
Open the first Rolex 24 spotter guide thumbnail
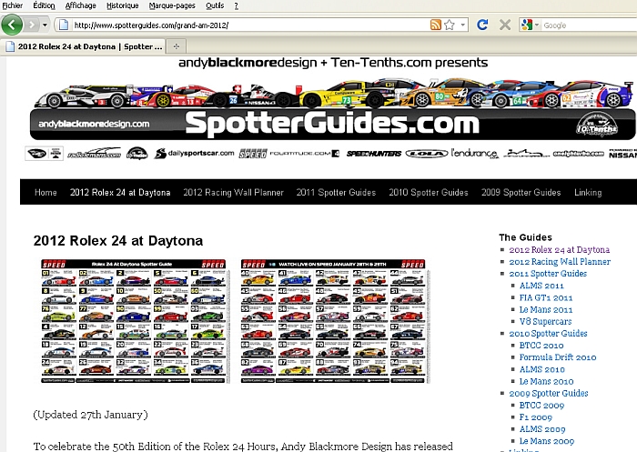click(x=133, y=318)
